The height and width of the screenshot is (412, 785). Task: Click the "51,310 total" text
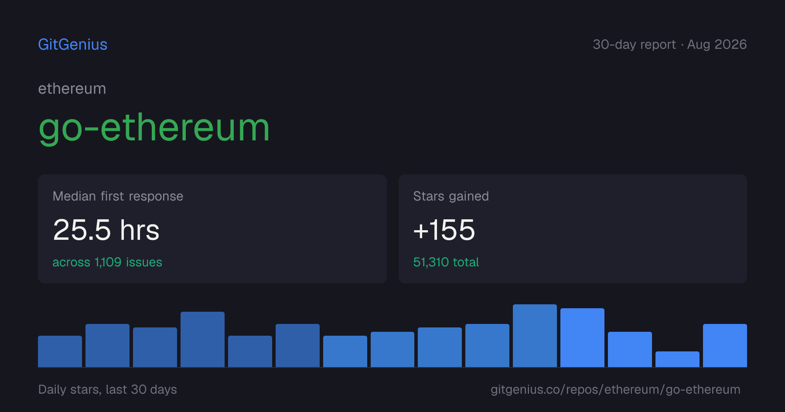click(x=446, y=262)
